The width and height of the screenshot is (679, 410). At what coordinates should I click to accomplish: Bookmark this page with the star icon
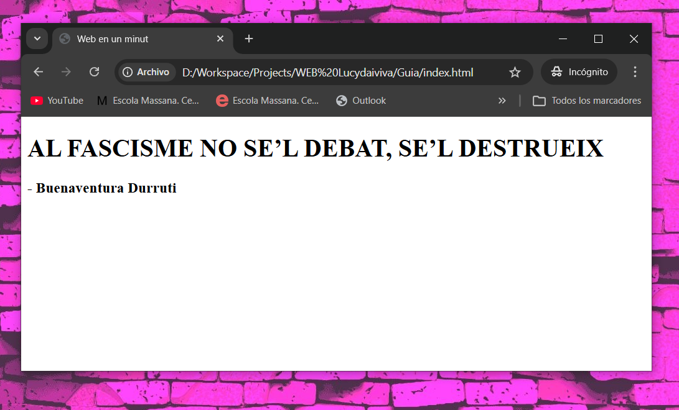(515, 73)
